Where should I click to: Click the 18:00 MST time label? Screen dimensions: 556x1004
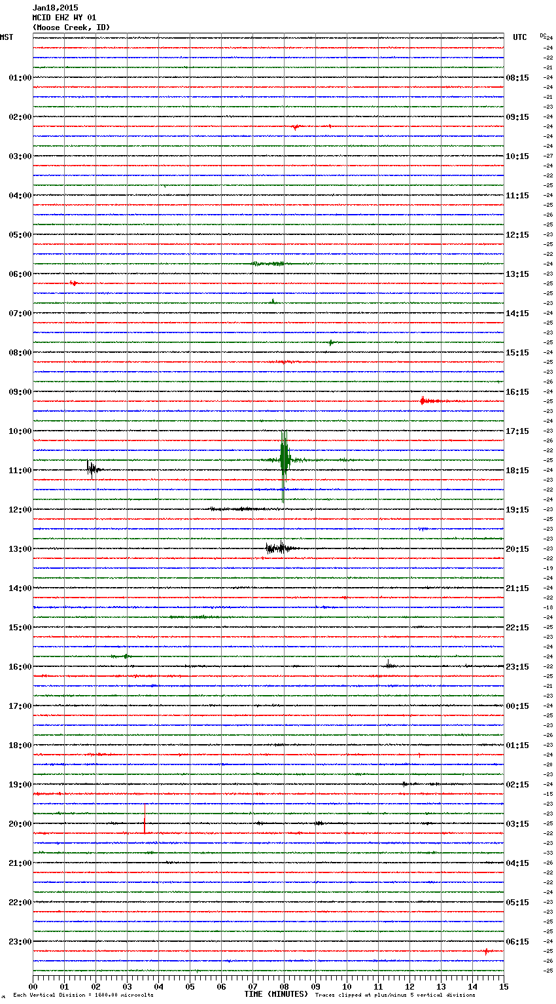point(20,745)
